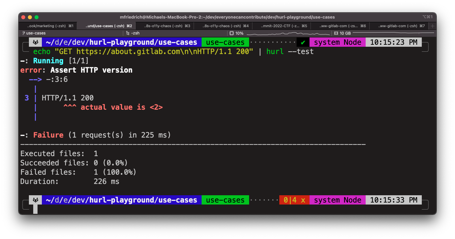Switch to first 8s-o11y-chaos tab (⌘3)
455x239 pixels.
click(165, 26)
